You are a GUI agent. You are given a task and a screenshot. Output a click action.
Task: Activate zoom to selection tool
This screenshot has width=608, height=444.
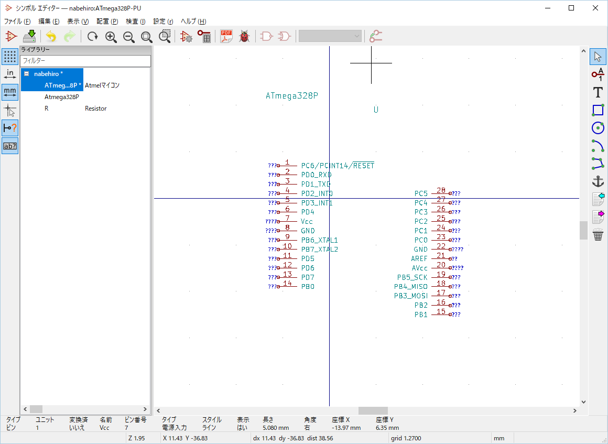pyautogui.click(x=165, y=37)
